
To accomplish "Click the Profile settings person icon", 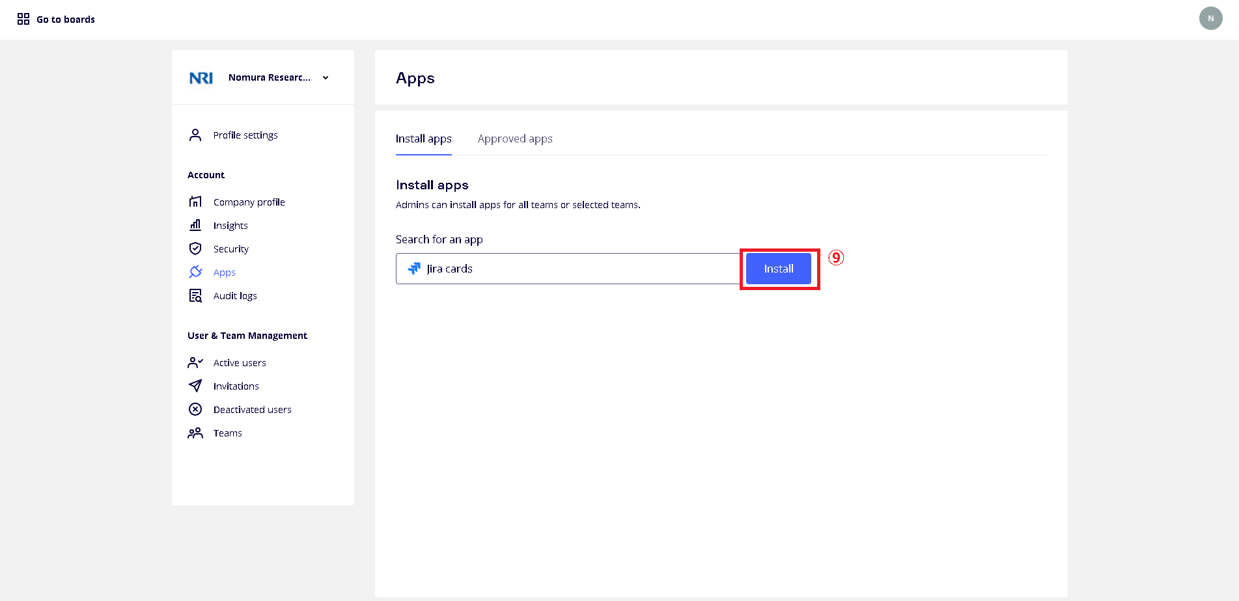I will 195,135.
